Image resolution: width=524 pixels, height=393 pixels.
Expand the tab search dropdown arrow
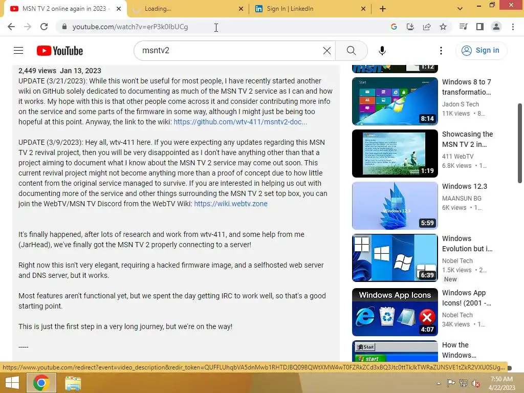tap(460, 9)
